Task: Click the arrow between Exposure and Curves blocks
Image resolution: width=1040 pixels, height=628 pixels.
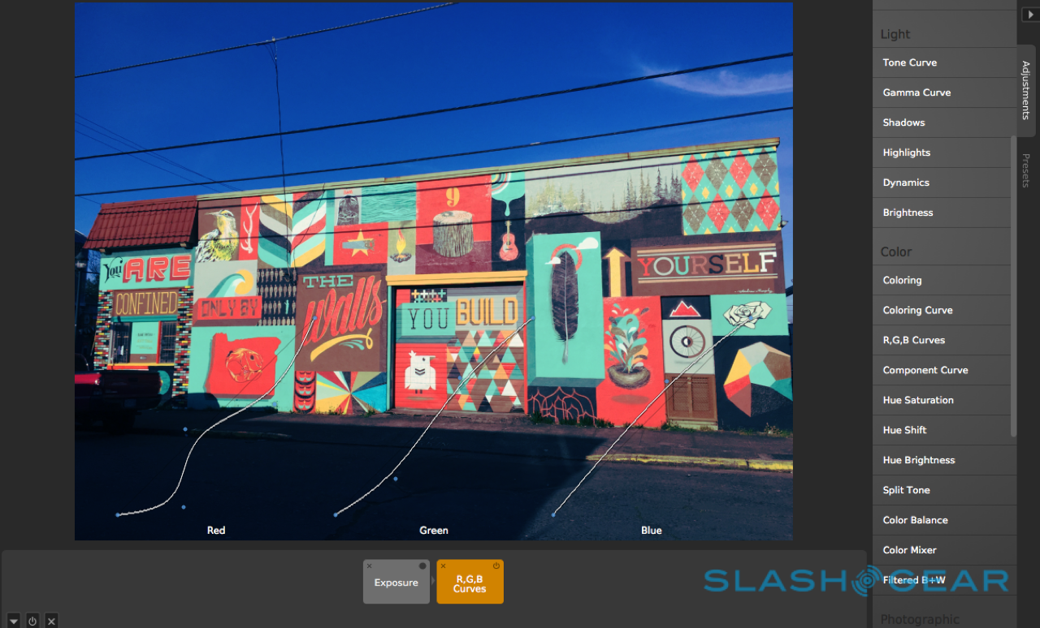Action: [x=433, y=582]
